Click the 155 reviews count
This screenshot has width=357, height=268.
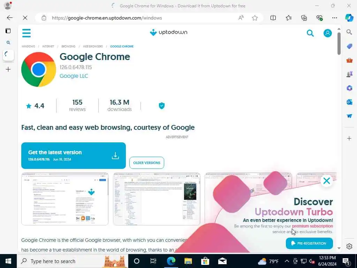click(77, 105)
